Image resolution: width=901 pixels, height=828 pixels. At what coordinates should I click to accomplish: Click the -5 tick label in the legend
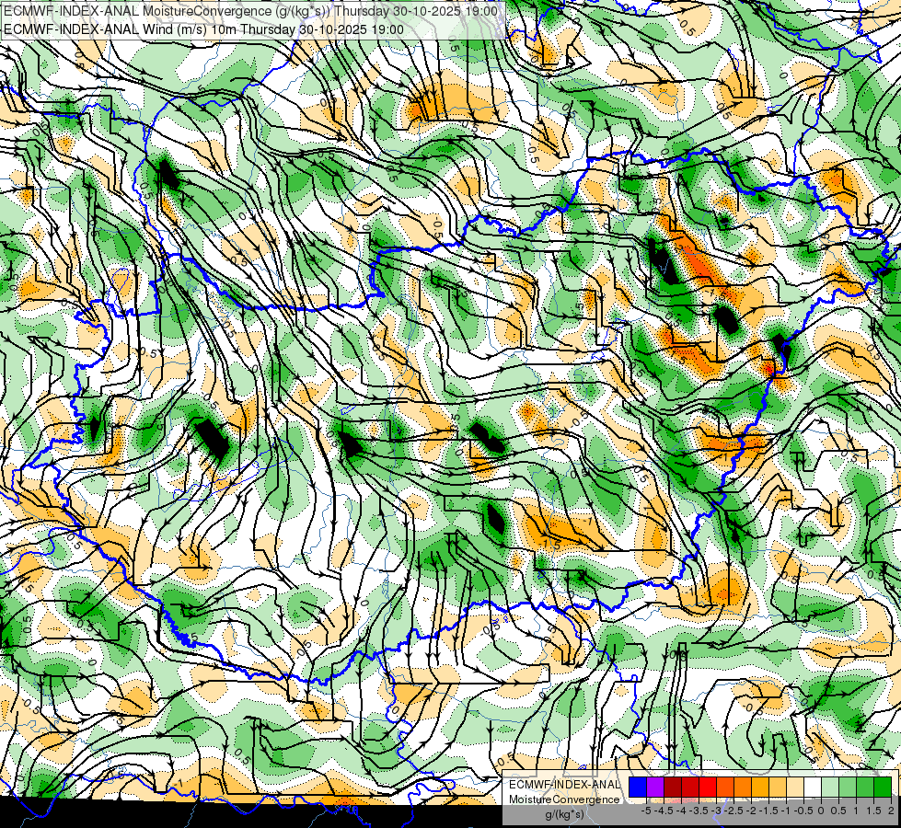pyautogui.click(x=646, y=811)
